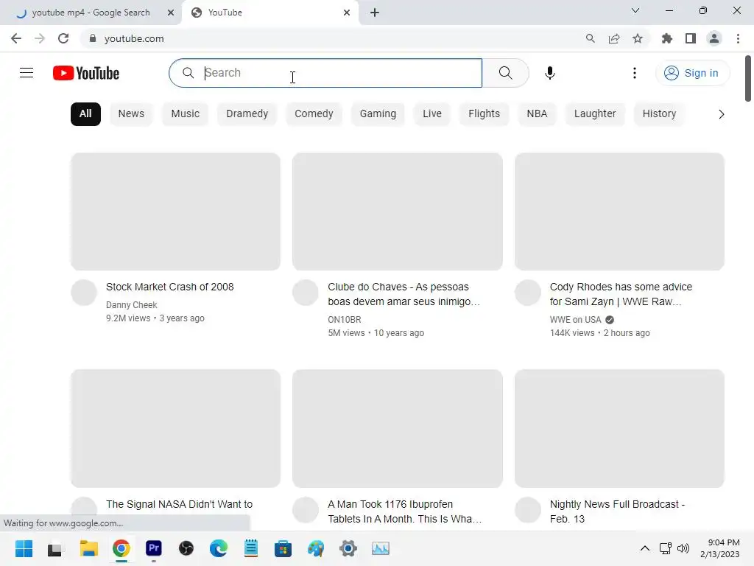Screen dimensions: 754x566
Task: Click thumbnail above NASA Signal video
Action: (x=175, y=428)
